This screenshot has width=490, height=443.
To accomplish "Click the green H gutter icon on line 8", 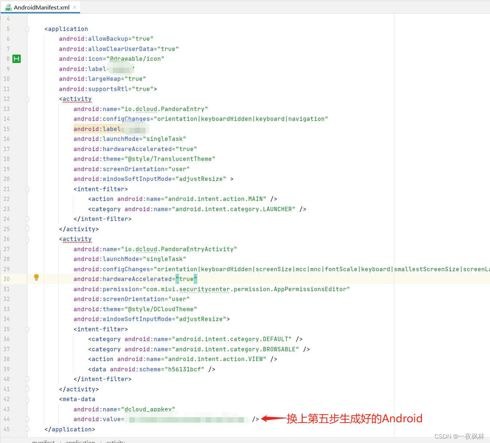I will pos(16,59).
